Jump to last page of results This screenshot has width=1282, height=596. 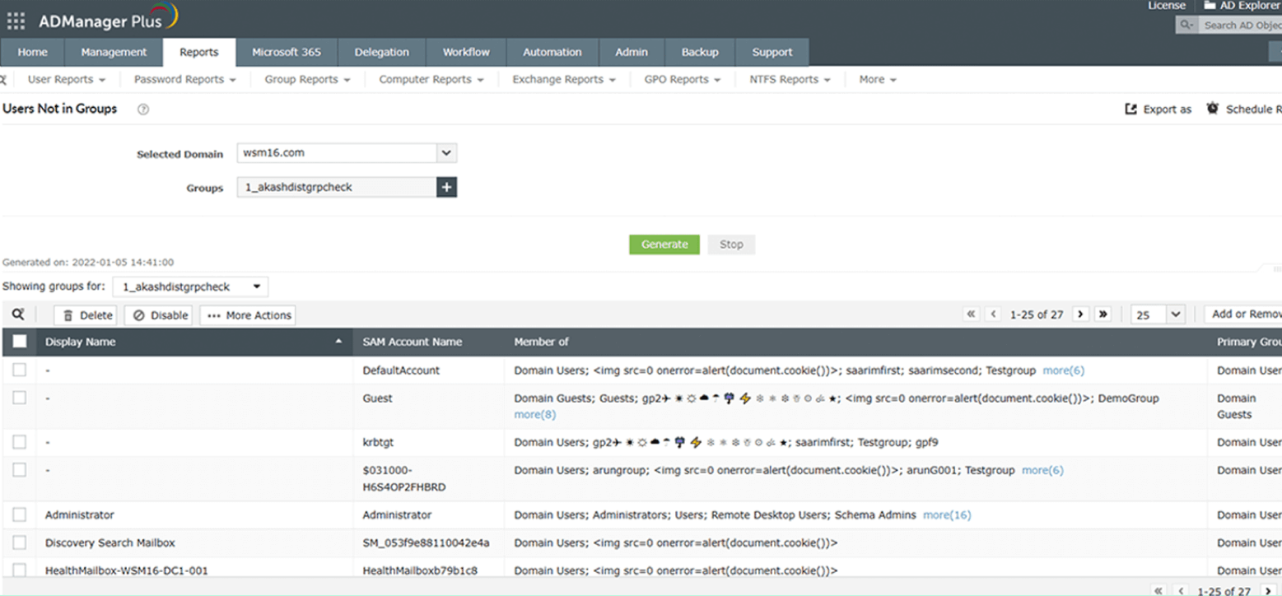(1103, 314)
